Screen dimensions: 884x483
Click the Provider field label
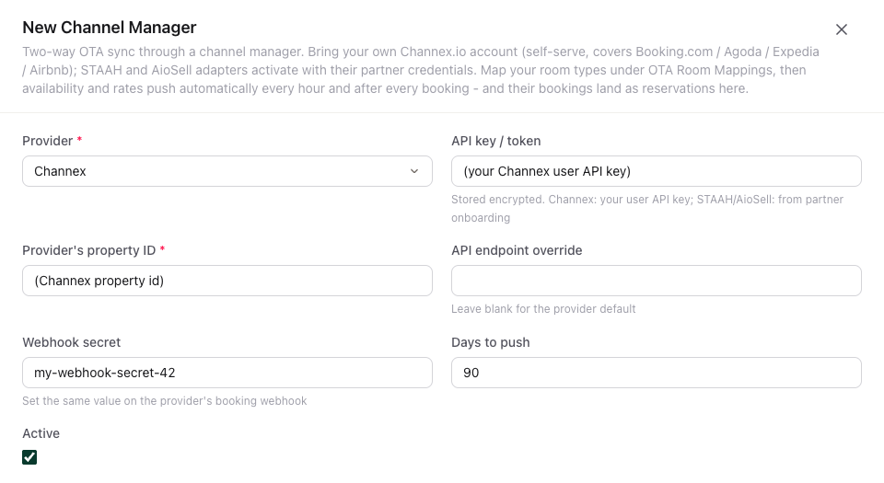(x=48, y=141)
